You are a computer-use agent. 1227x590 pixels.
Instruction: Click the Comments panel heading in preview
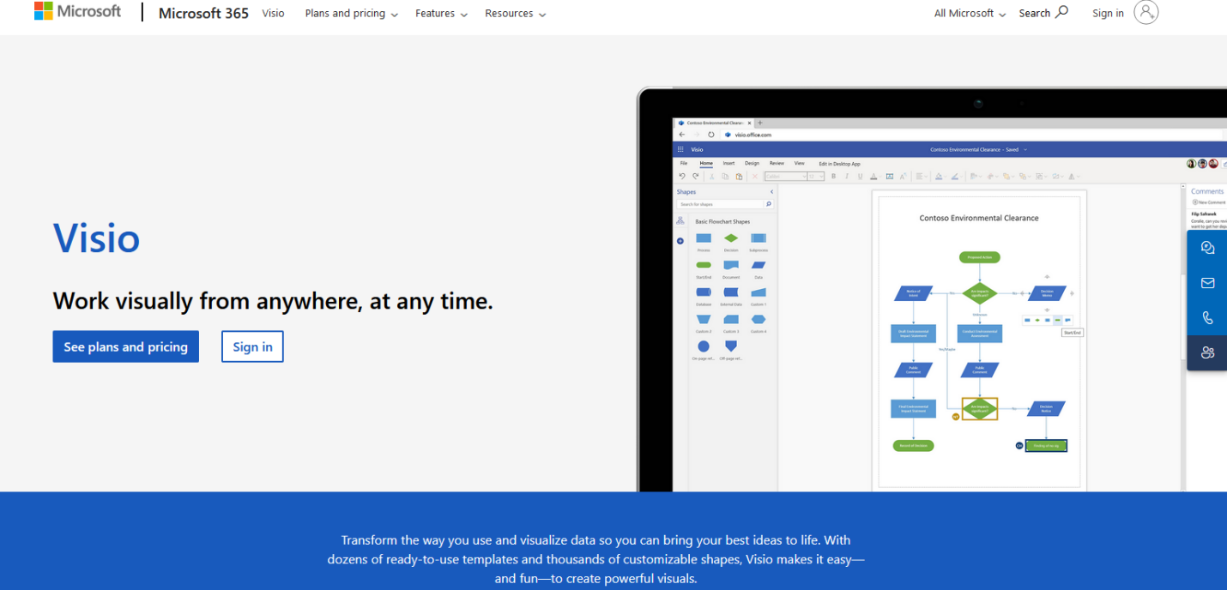pyautogui.click(x=1207, y=191)
